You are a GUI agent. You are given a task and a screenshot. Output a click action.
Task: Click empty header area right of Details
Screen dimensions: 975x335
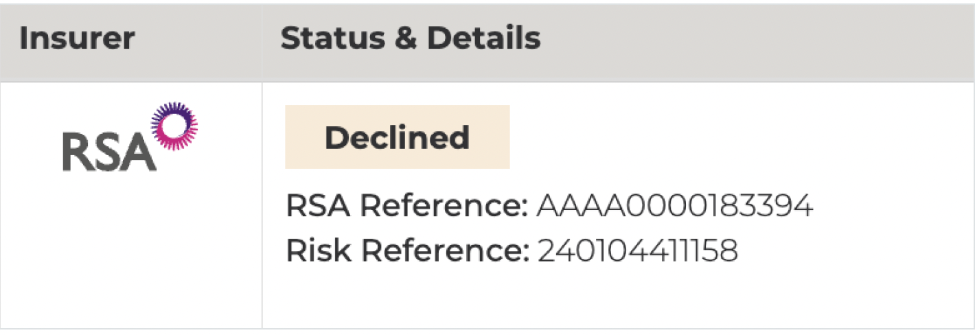(755, 39)
